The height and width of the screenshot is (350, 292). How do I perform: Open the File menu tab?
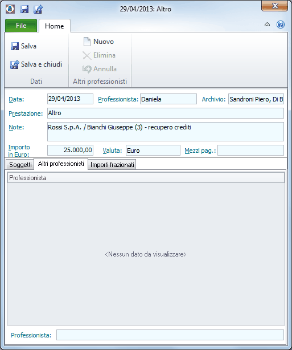[21, 26]
